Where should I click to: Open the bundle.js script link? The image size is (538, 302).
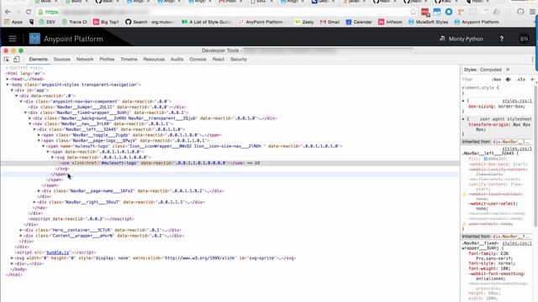[x=58, y=253]
